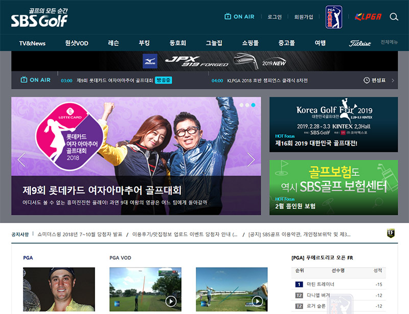Click the search magnifier icon
The image size is (409, 314).
[x=394, y=17]
